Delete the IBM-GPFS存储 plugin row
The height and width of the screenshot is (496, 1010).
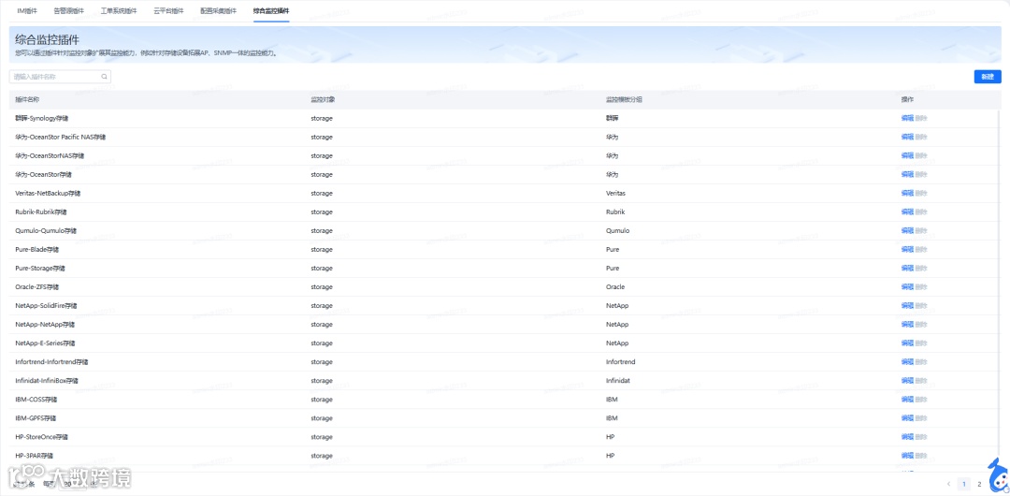tap(921, 418)
